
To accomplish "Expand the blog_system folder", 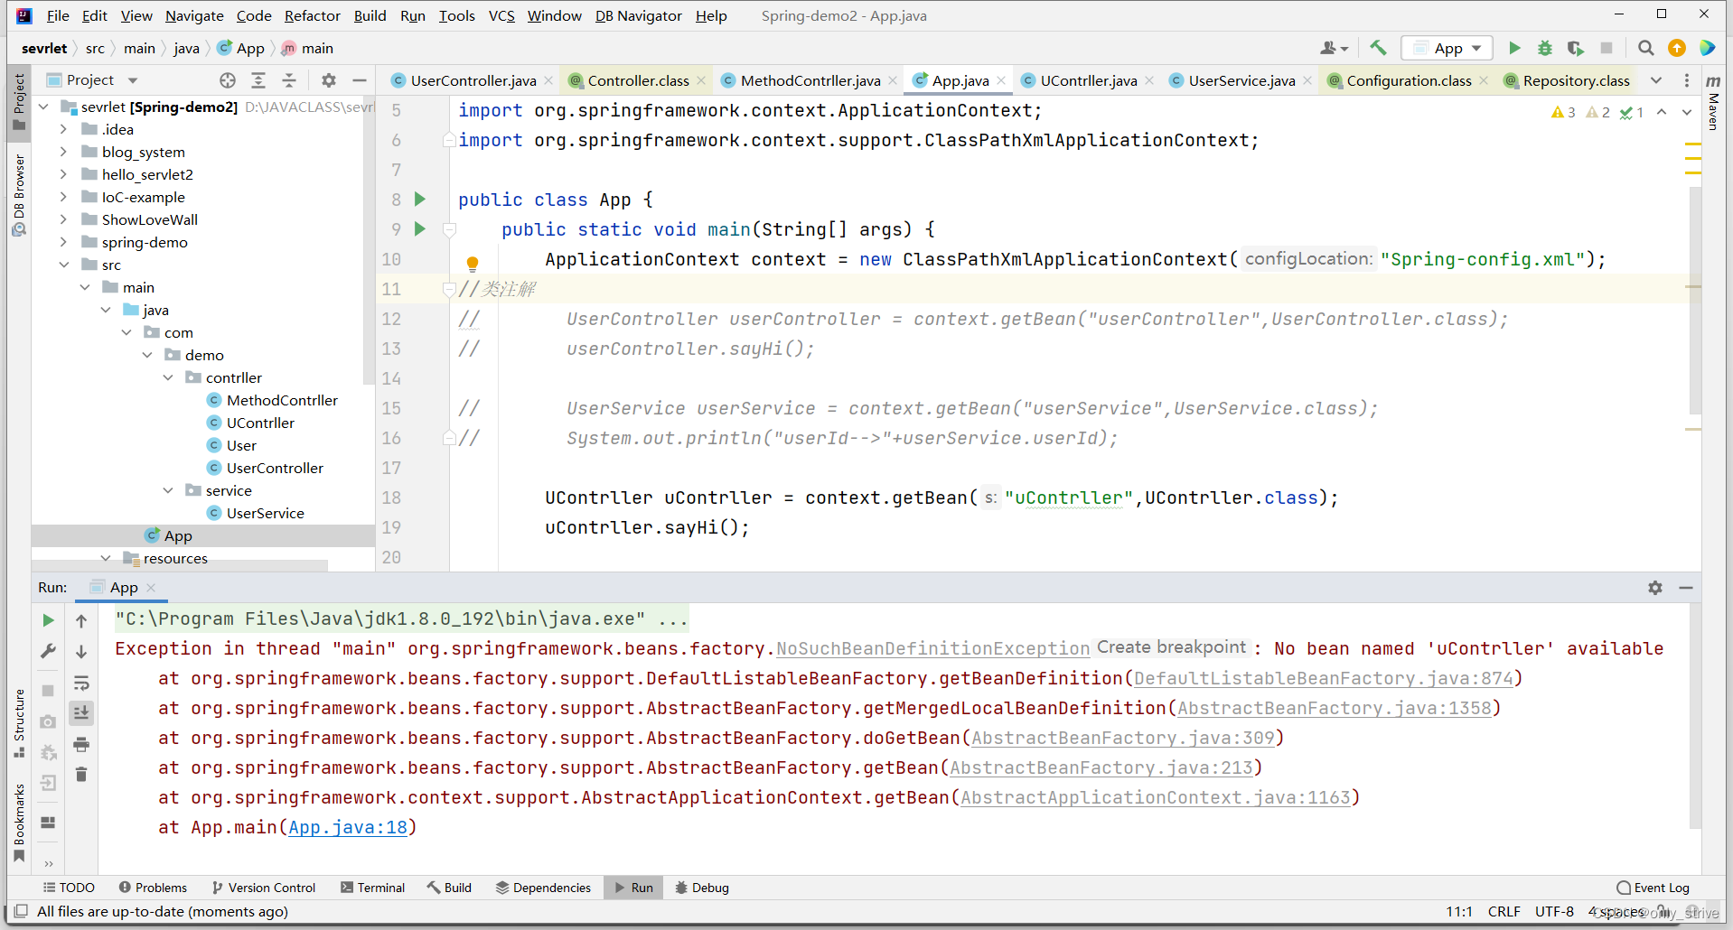I will tap(63, 152).
